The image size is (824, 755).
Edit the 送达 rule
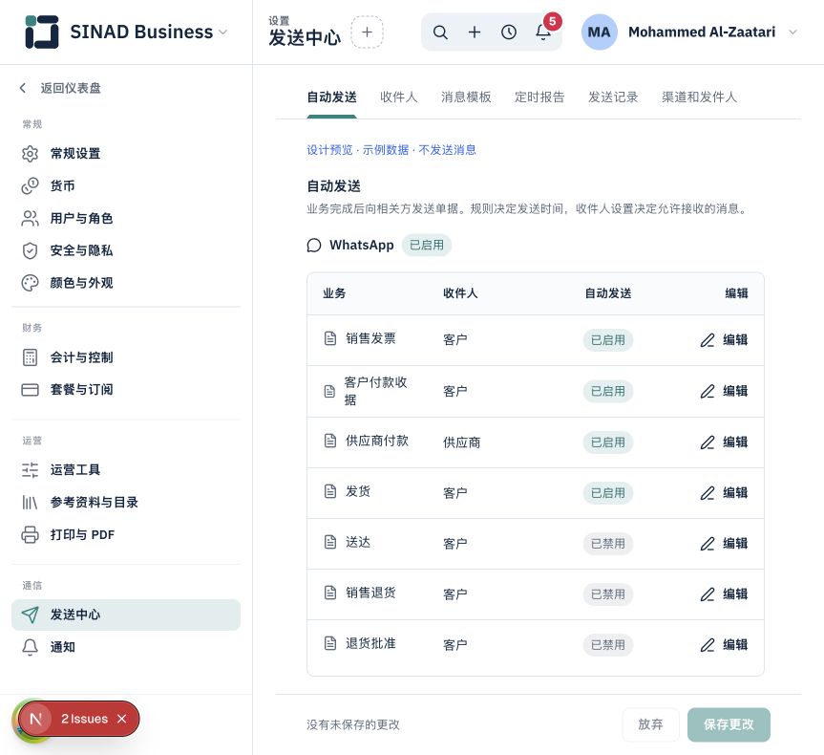click(724, 544)
